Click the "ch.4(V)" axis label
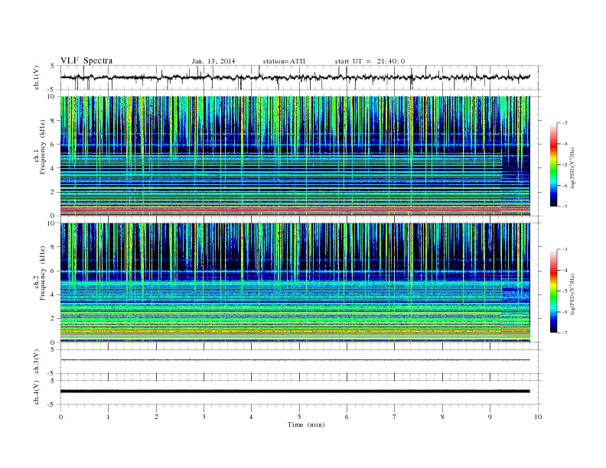The image size is (606, 468). pos(37,392)
